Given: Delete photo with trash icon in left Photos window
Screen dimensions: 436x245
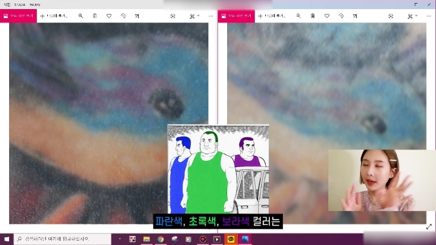Looking at the screenshot, I should (95, 16).
